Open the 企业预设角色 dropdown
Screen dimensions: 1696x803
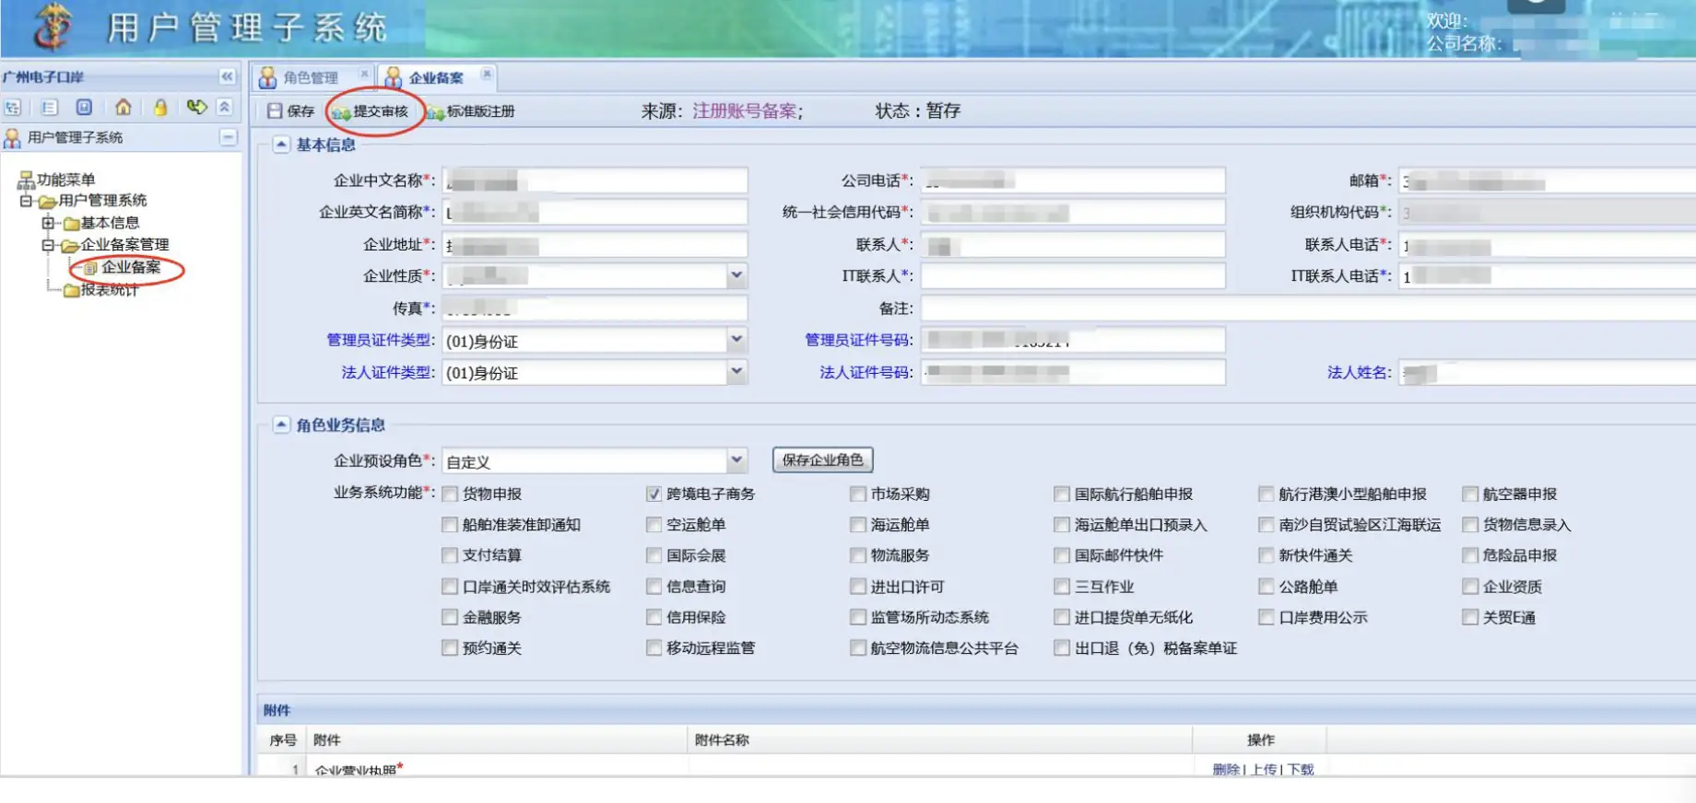click(736, 460)
